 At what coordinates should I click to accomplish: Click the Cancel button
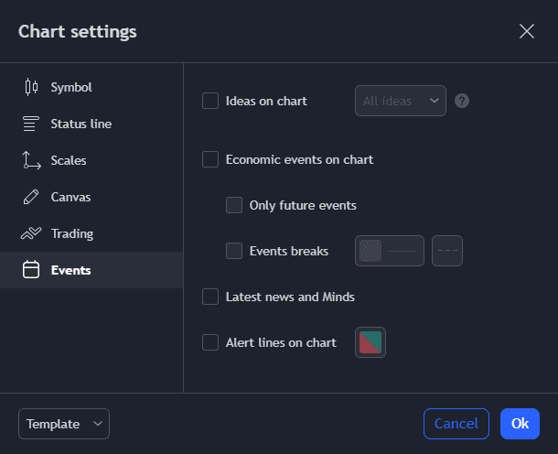(456, 424)
